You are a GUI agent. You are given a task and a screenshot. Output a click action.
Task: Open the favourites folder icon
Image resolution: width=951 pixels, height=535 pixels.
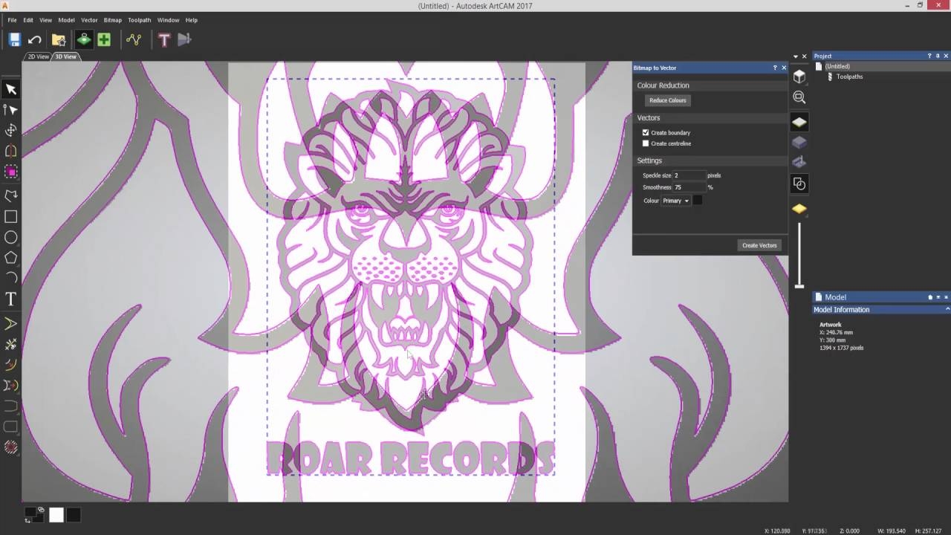point(59,39)
